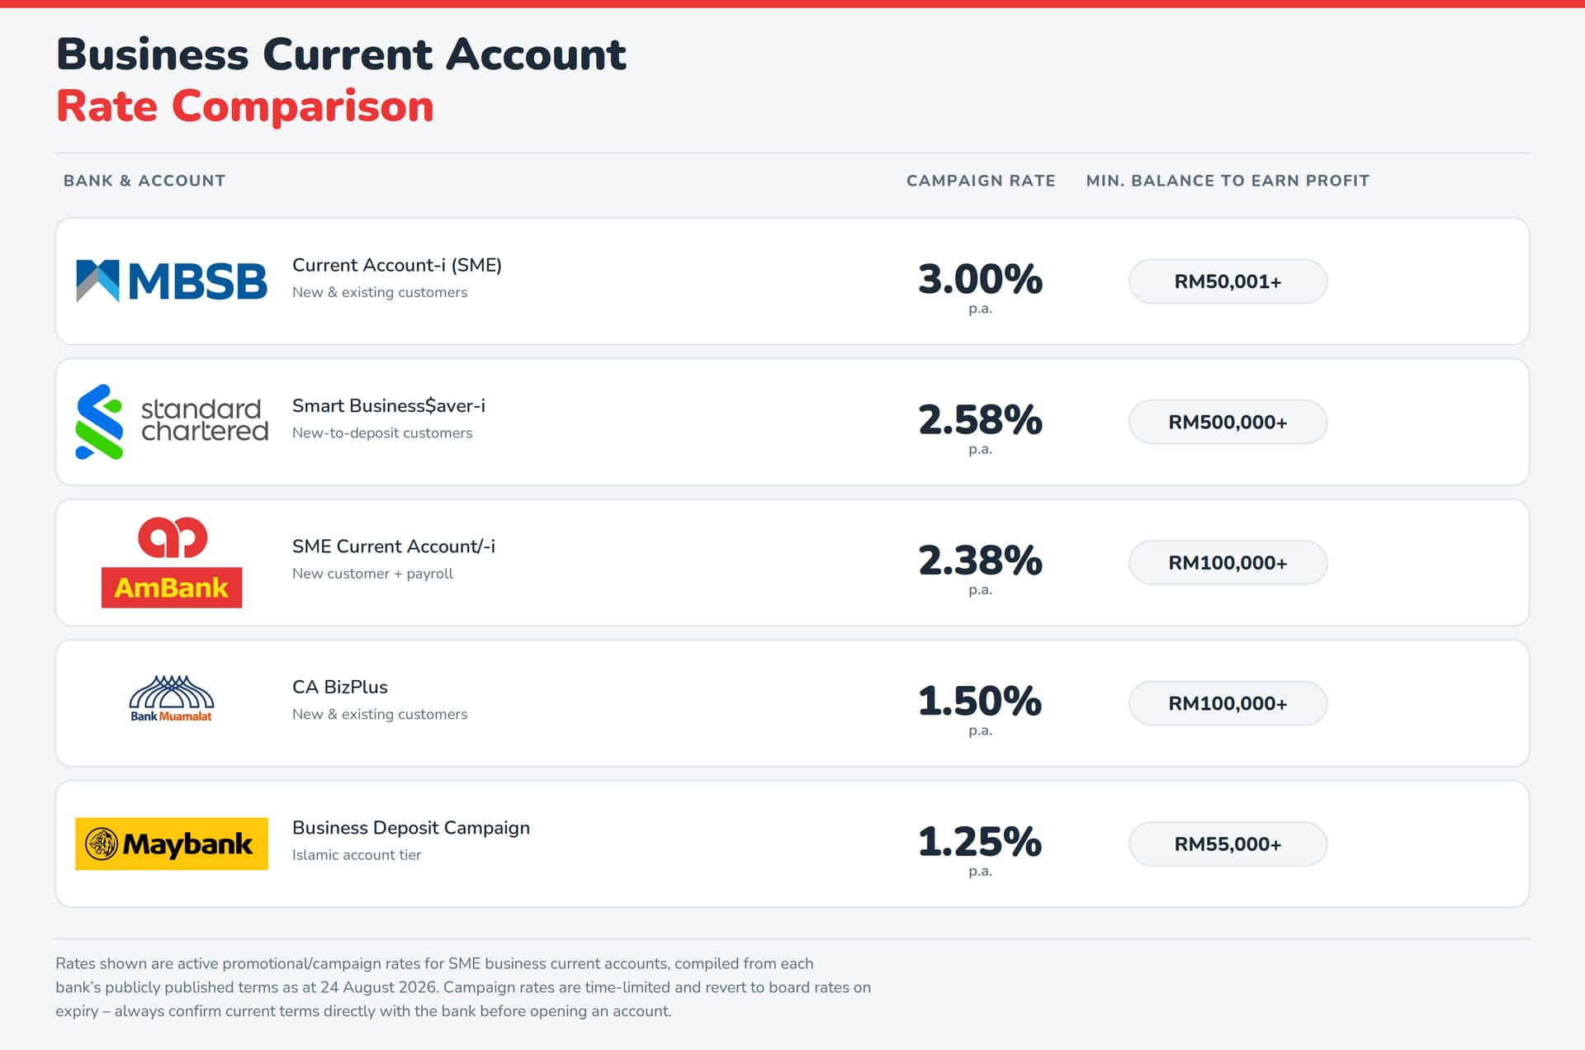The image size is (1585, 1050).
Task: Select the AmBank logo
Action: 172,562
